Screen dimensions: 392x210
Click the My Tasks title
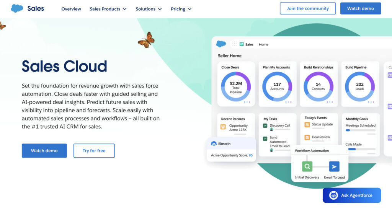tap(270, 119)
